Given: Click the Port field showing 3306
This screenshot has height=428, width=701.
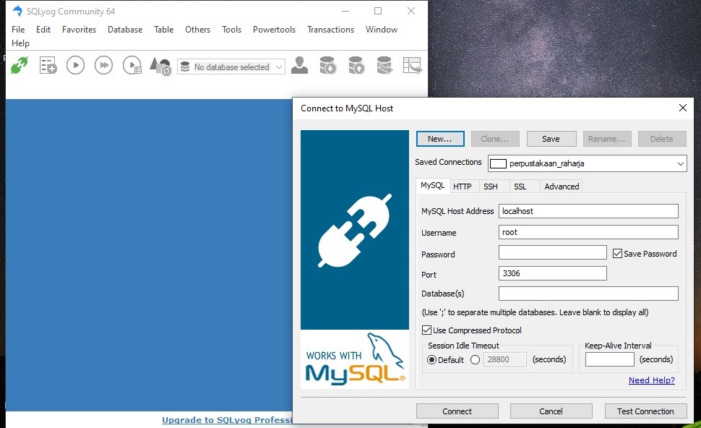Looking at the screenshot, I should pos(553,273).
